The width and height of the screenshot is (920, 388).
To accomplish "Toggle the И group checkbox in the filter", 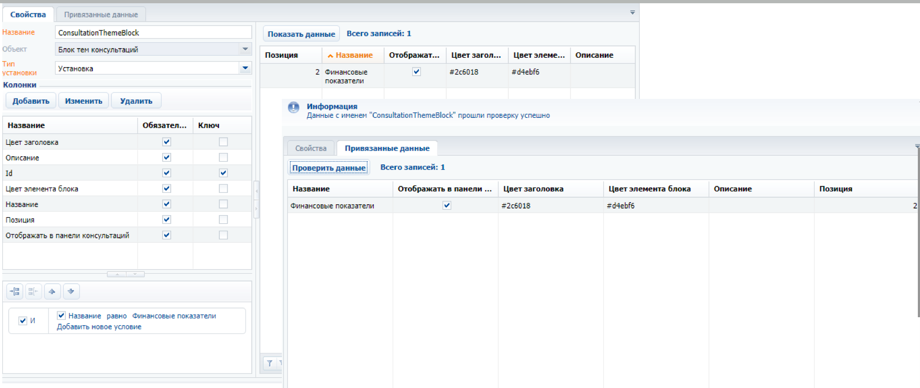I will (x=23, y=320).
